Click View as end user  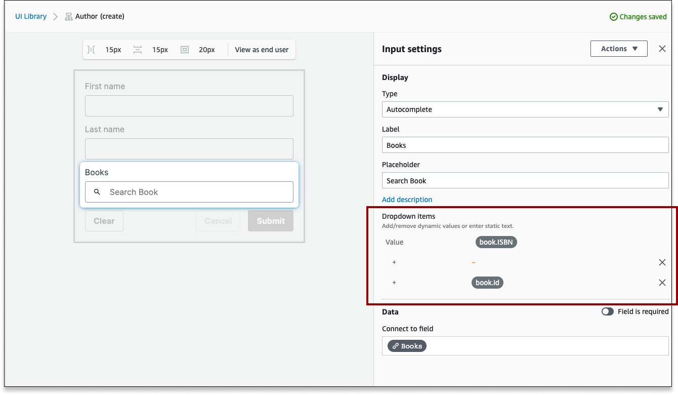click(x=262, y=50)
